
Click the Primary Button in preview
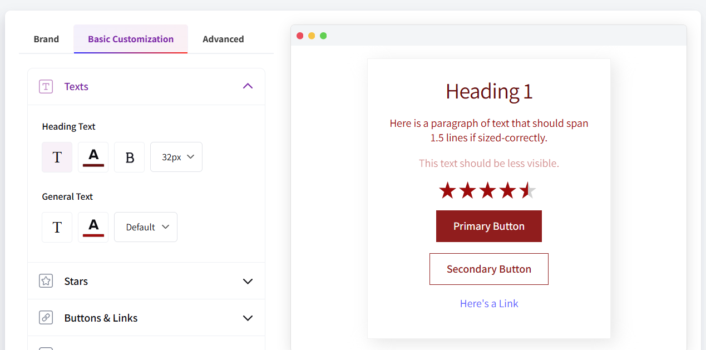coord(489,226)
